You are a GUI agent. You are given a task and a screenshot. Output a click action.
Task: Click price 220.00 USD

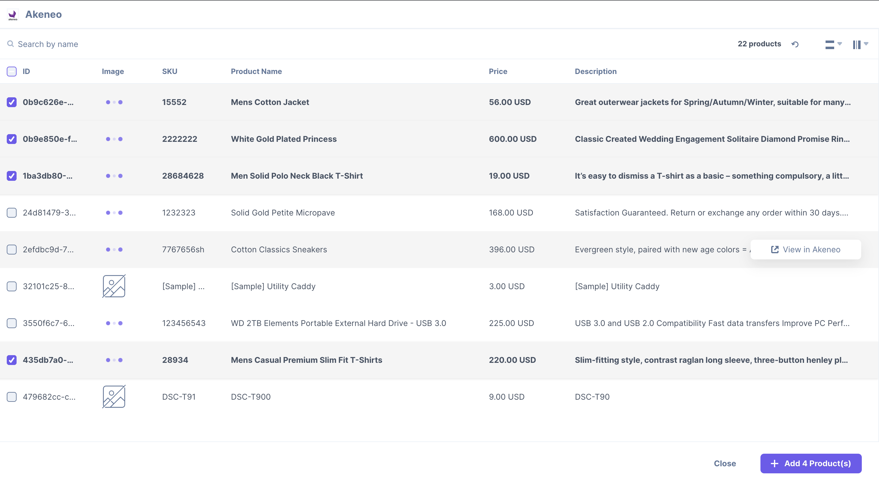tap(512, 360)
